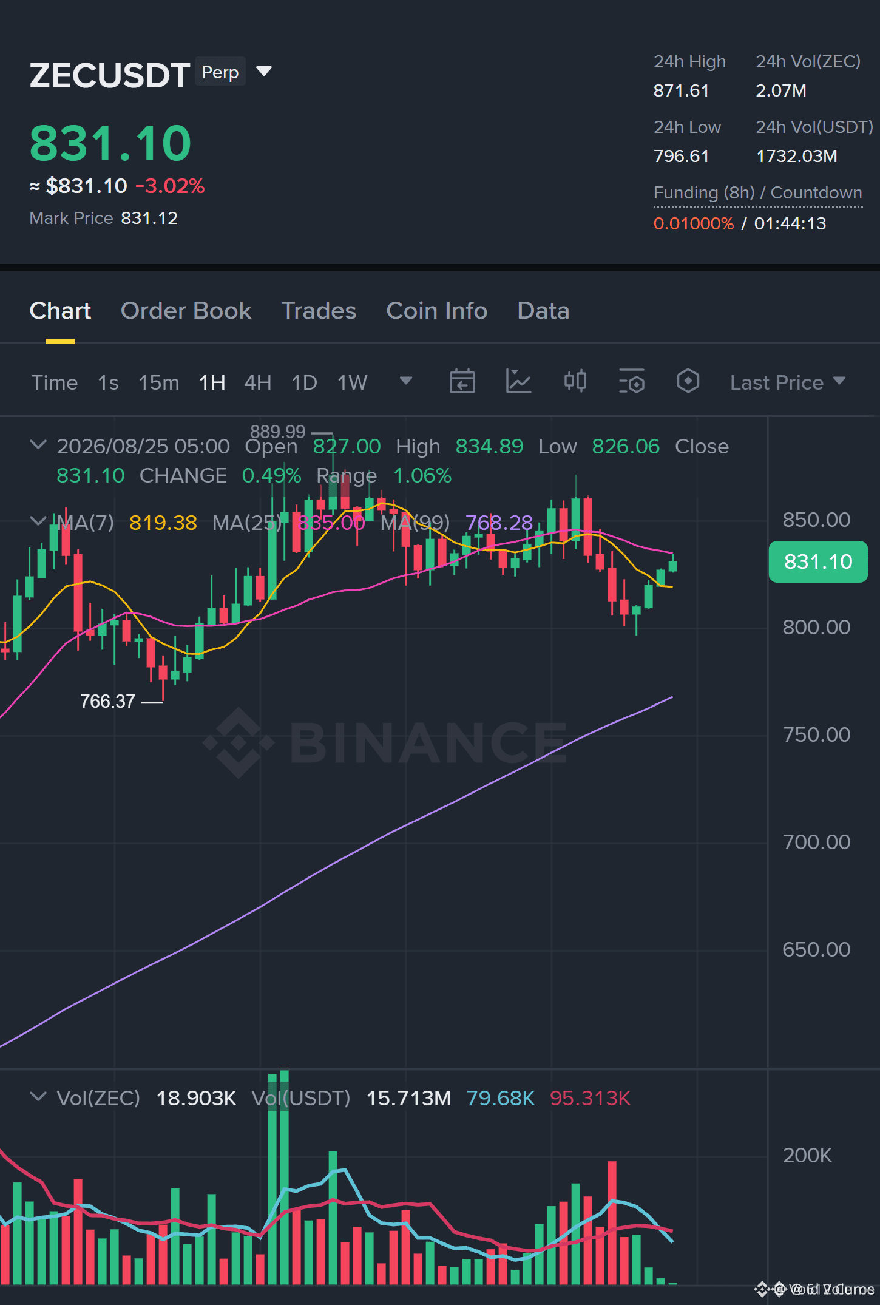Viewport: 880px width, 1305px height.
Task: Click the 2026/08/25 05:00 candle timestamp
Action: click(x=143, y=446)
